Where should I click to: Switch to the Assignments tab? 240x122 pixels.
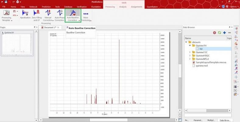[136, 7]
